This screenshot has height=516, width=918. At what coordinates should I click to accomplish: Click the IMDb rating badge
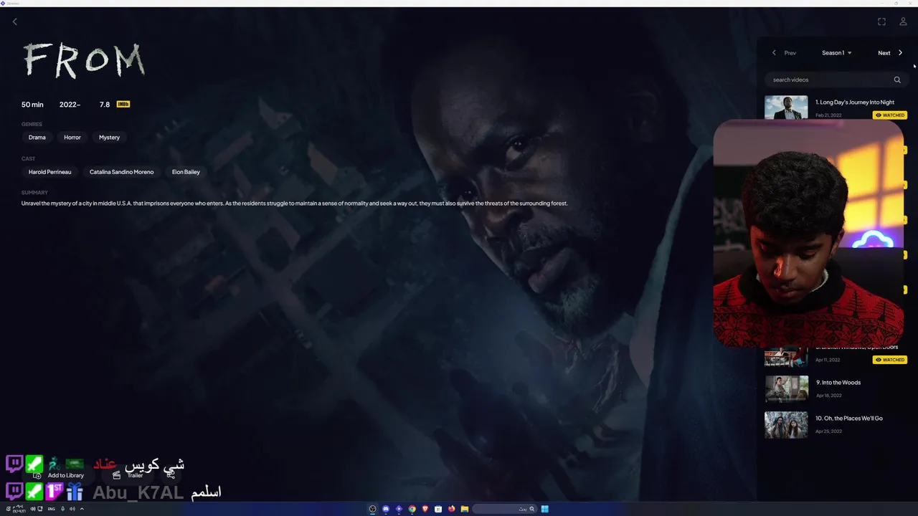(x=123, y=104)
